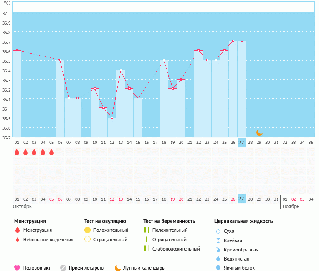
Task: Click the 36.7 temperature point on day 26
Action: [x=233, y=41]
